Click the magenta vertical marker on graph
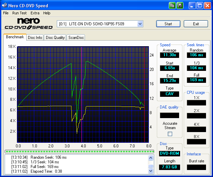The image size is (213, 177). tap(81, 94)
